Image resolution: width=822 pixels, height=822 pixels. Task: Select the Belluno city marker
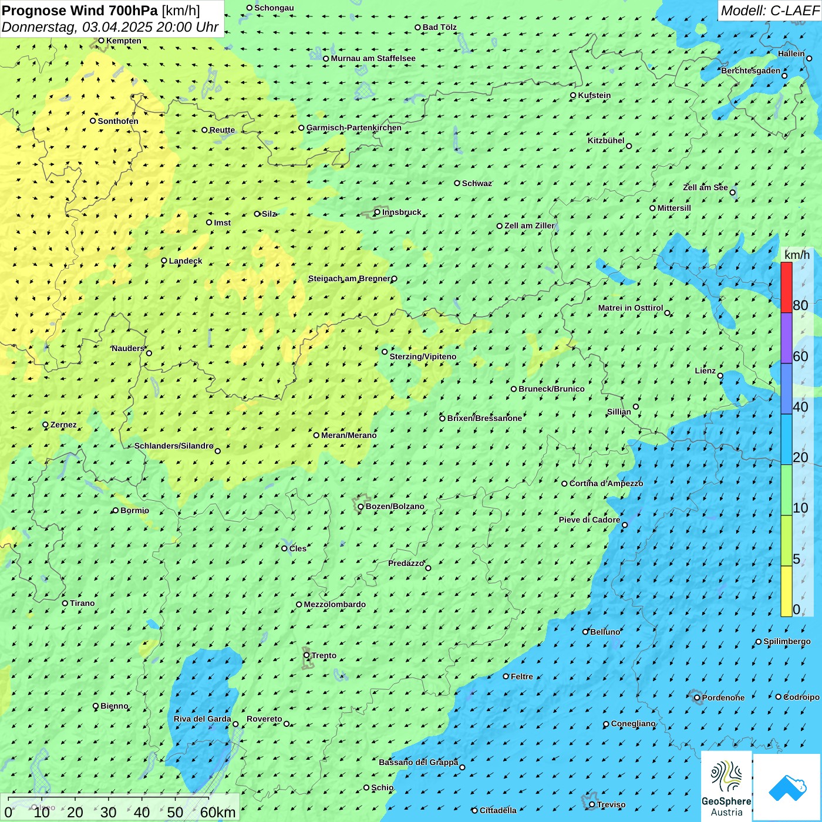pyautogui.click(x=585, y=632)
